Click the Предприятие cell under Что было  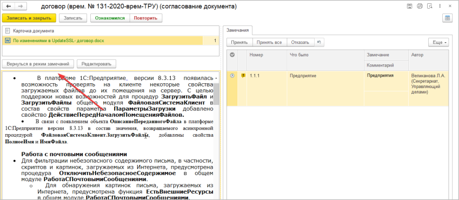click(326, 88)
